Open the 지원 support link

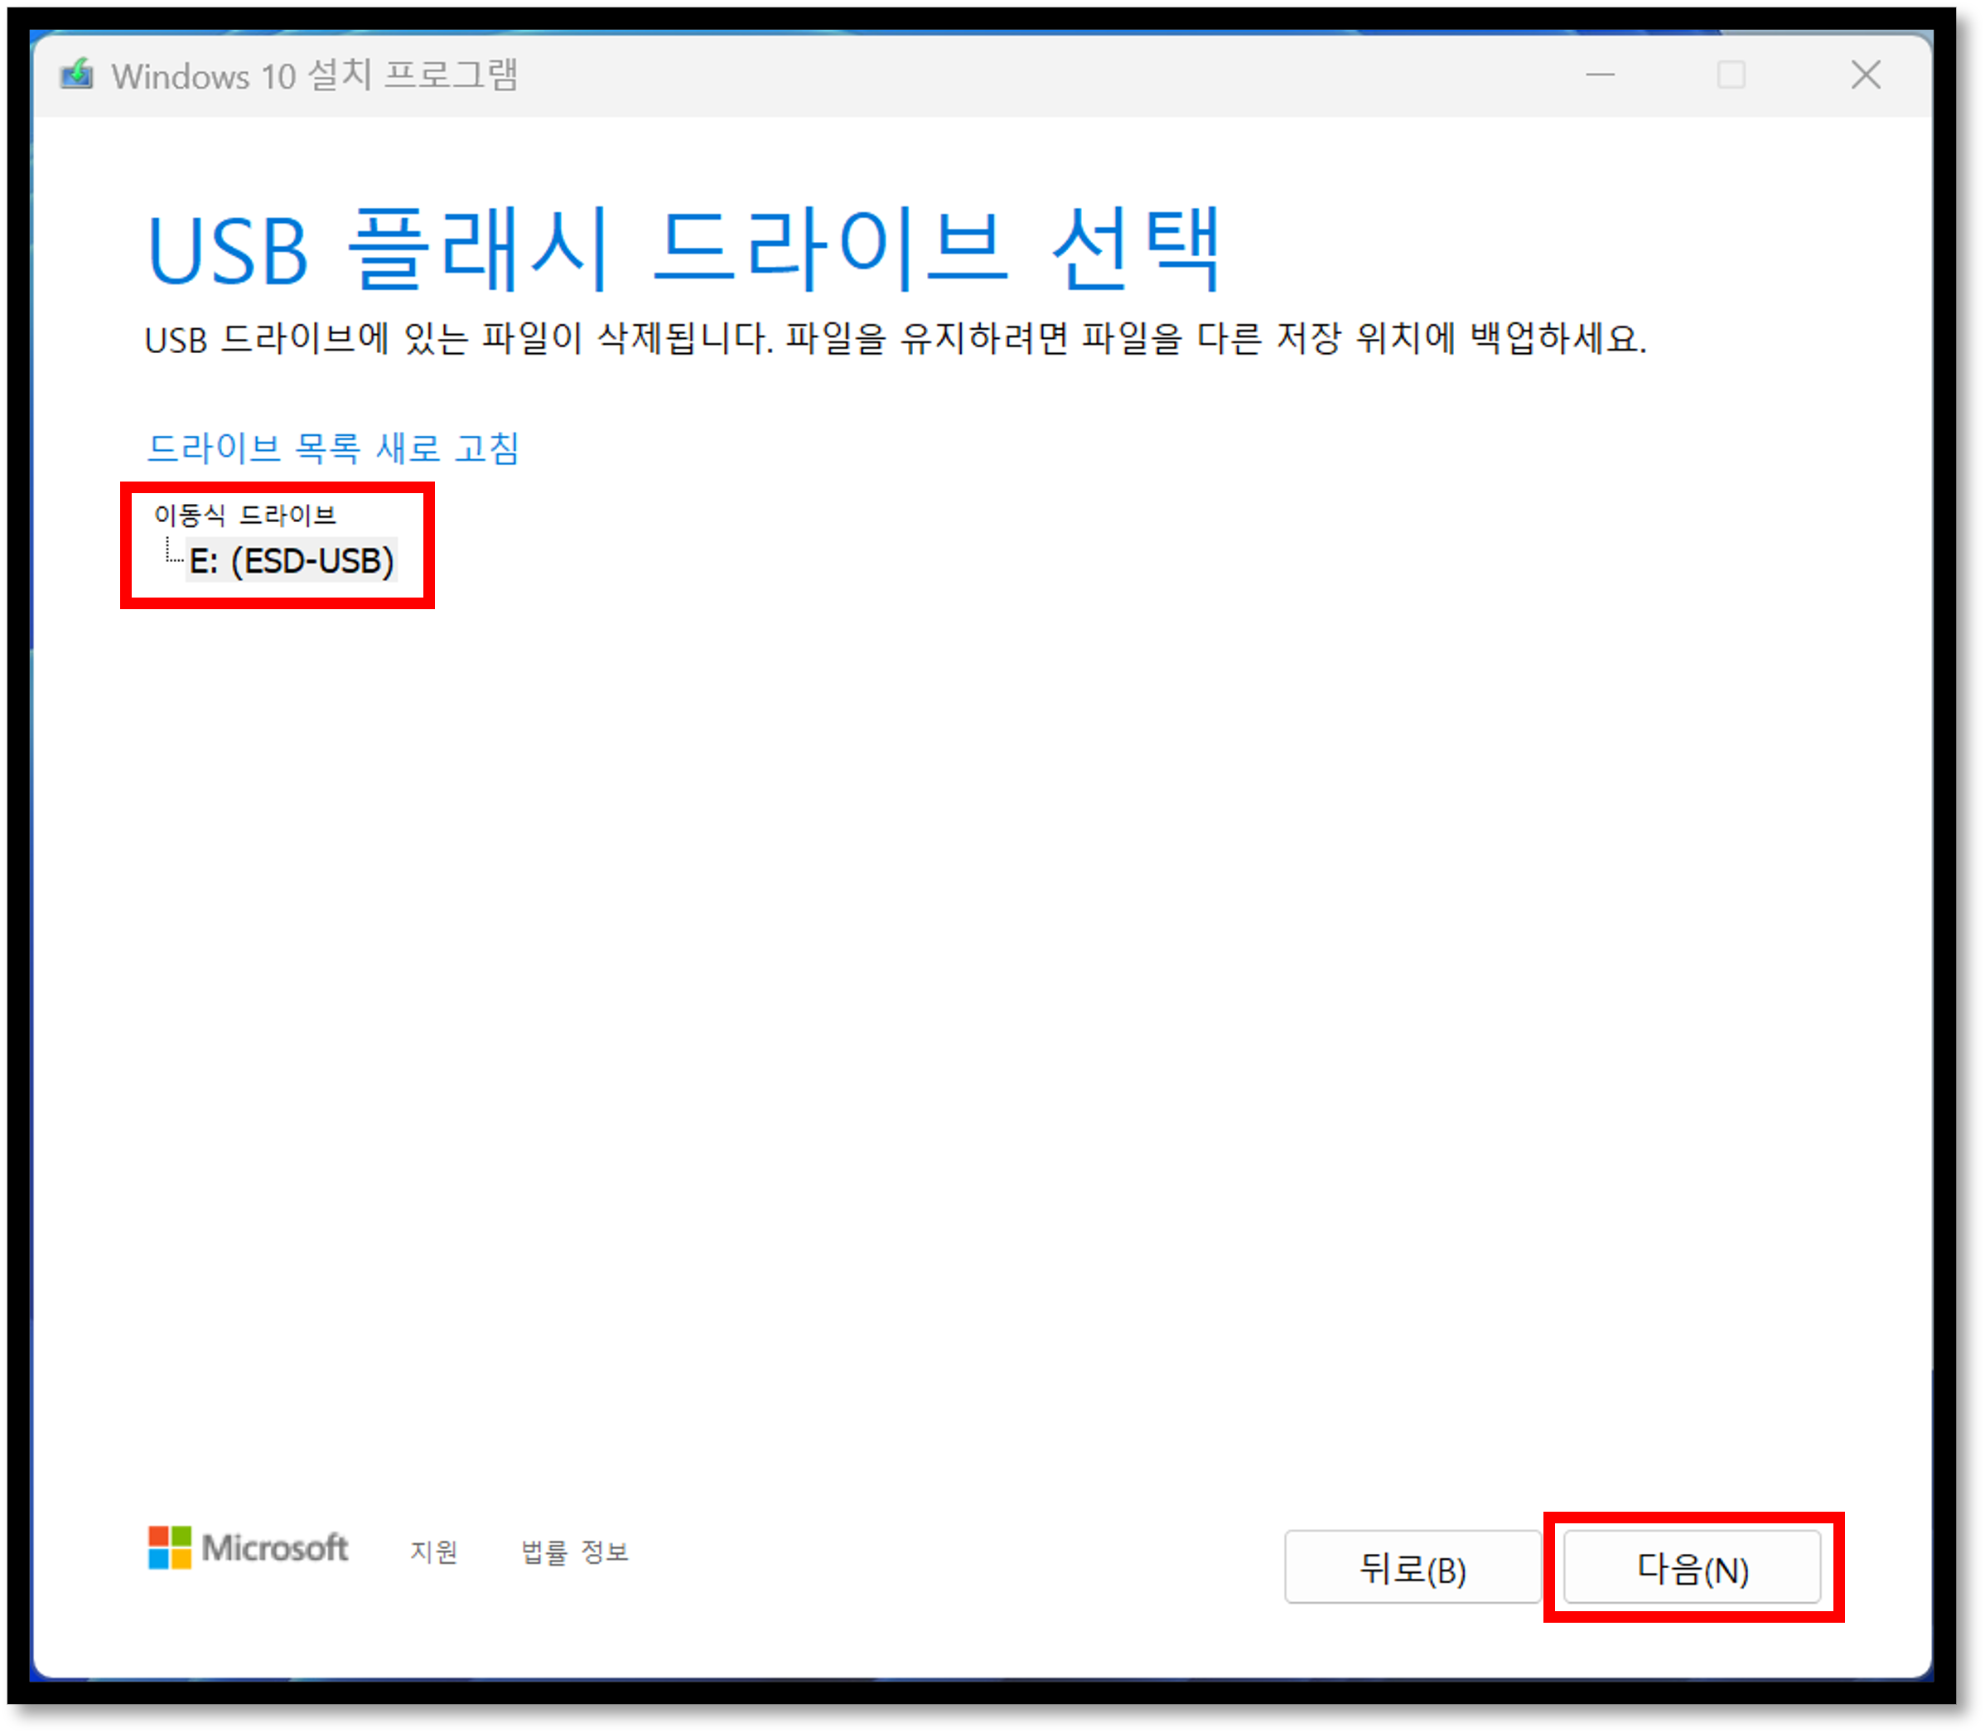433,1551
